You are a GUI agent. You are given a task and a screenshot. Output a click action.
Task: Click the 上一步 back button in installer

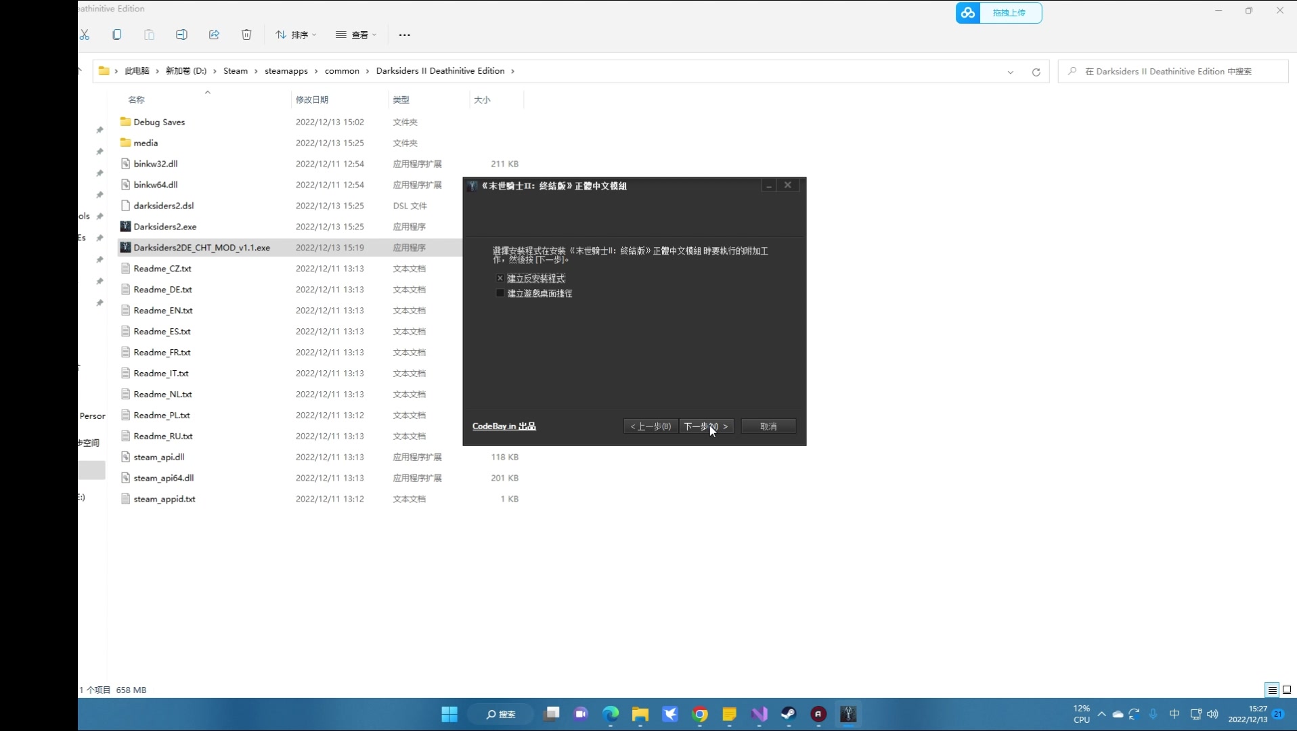pos(651,426)
